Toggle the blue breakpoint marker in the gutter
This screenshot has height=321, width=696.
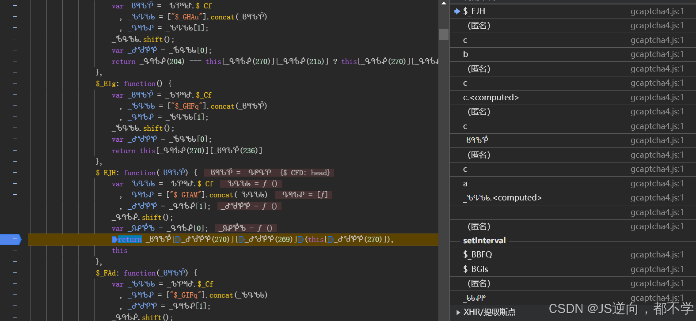coord(11,239)
